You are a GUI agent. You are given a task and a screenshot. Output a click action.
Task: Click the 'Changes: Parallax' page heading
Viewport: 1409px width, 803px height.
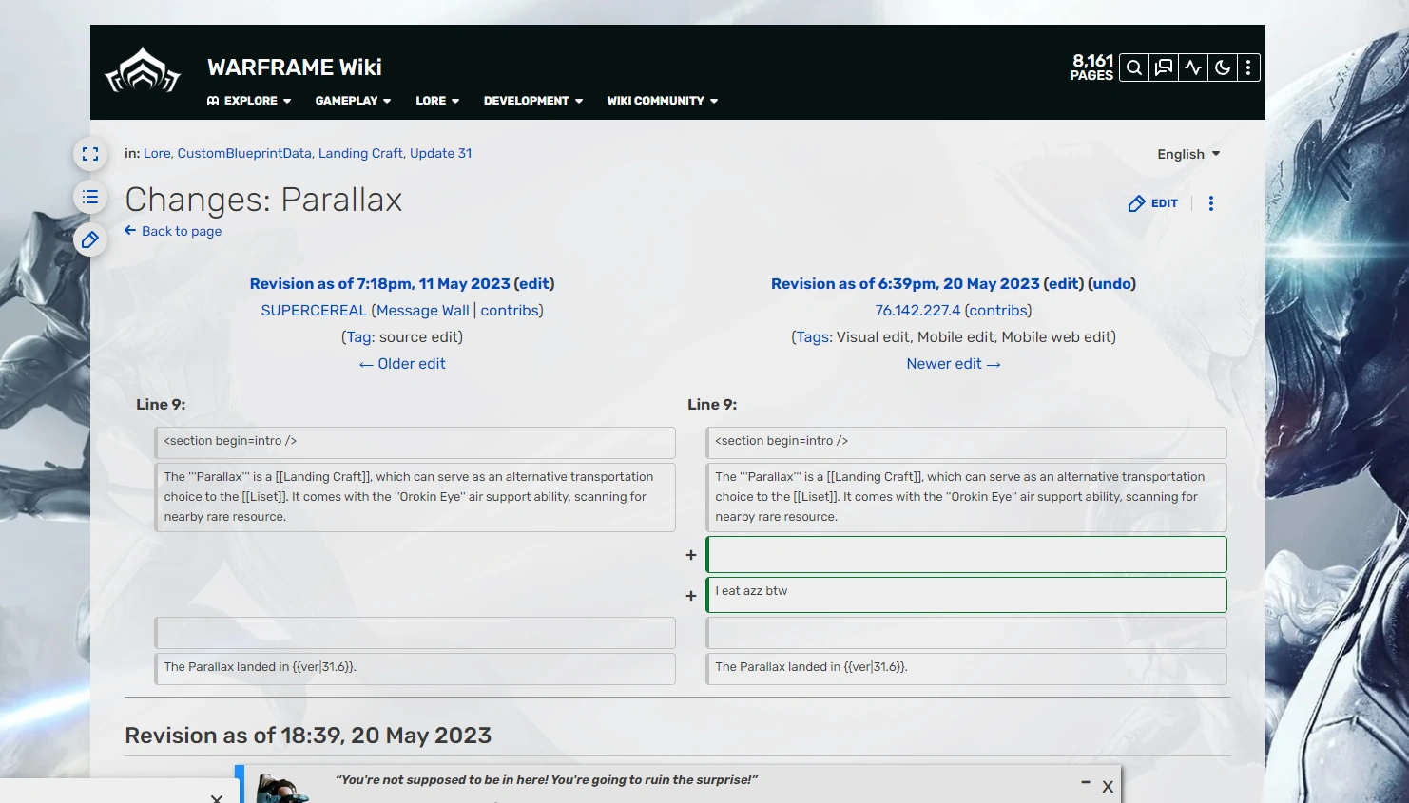point(263,200)
